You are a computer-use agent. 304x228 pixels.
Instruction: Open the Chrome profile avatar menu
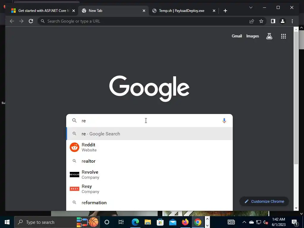coord(283,21)
